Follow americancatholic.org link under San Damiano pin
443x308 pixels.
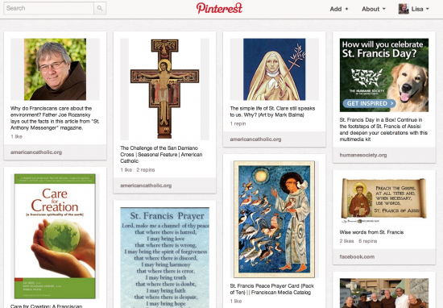pos(146,185)
